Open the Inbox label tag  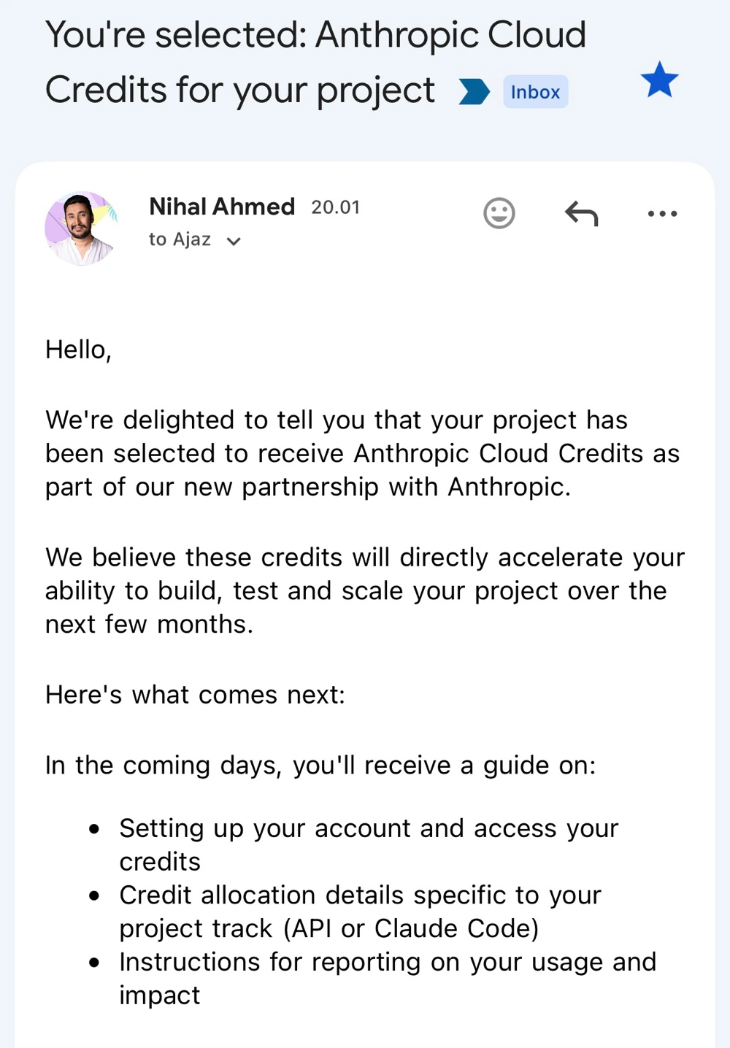point(535,92)
